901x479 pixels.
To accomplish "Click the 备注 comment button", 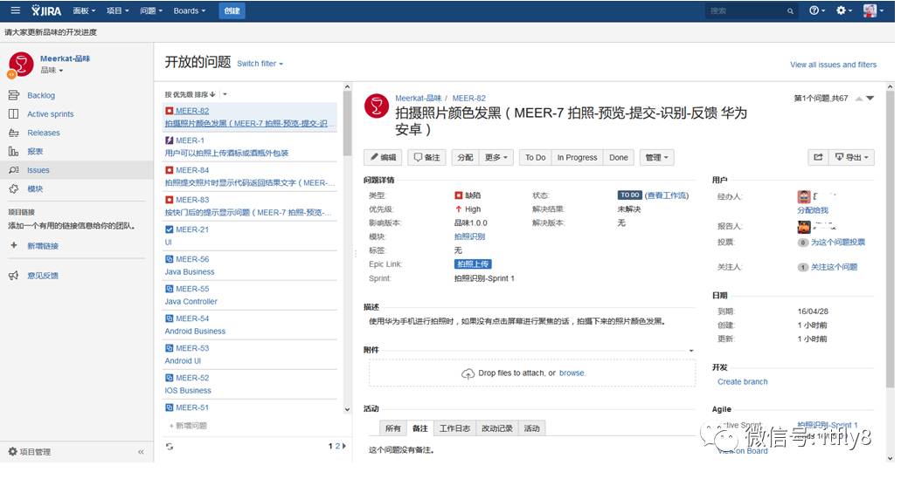I will 427,157.
